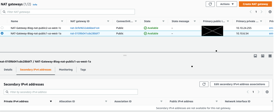Select NAT-Gateway-Blog-nat-public1-us-west-1a radio button
274x112 pixels.
pyautogui.click(x=2, y=33)
